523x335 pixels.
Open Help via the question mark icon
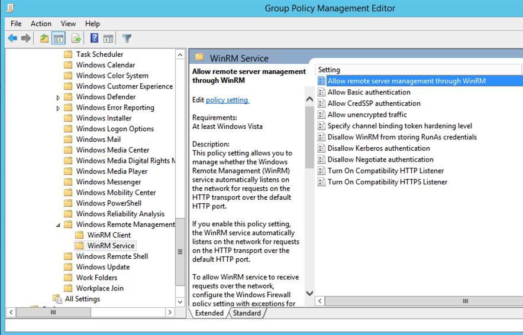[x=94, y=38]
